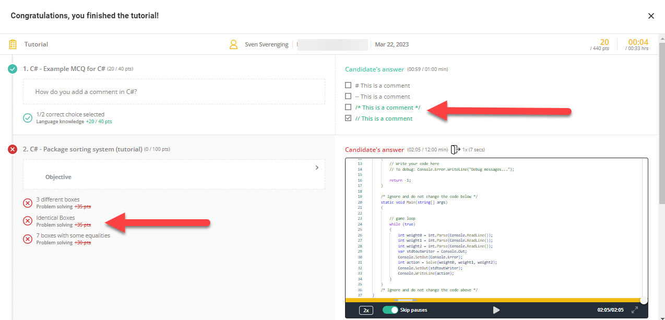This screenshot has width=665, height=320.
Task: Click failed icon for 7 boxes test
Action: [x=28, y=239]
